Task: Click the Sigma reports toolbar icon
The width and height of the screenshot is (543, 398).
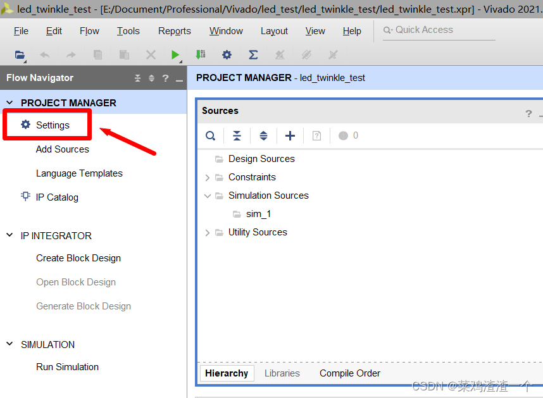Action: pos(253,54)
